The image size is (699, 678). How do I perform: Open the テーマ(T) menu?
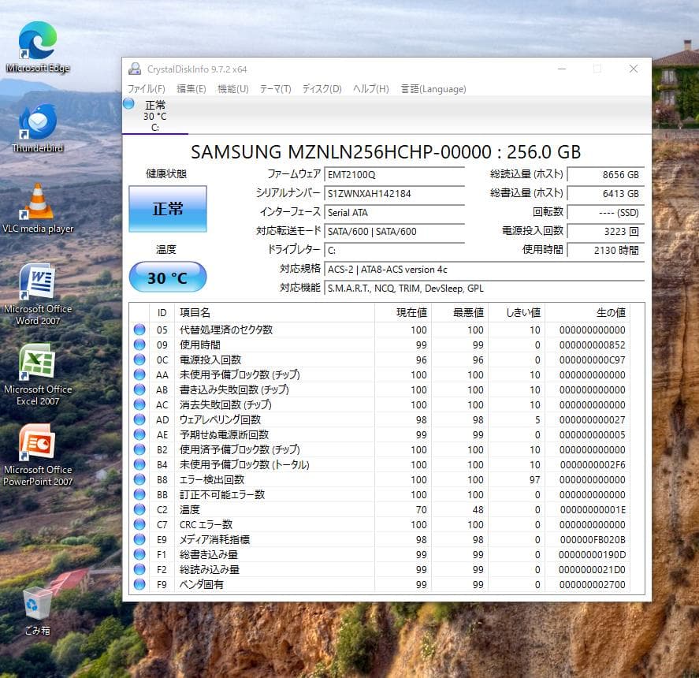274,89
